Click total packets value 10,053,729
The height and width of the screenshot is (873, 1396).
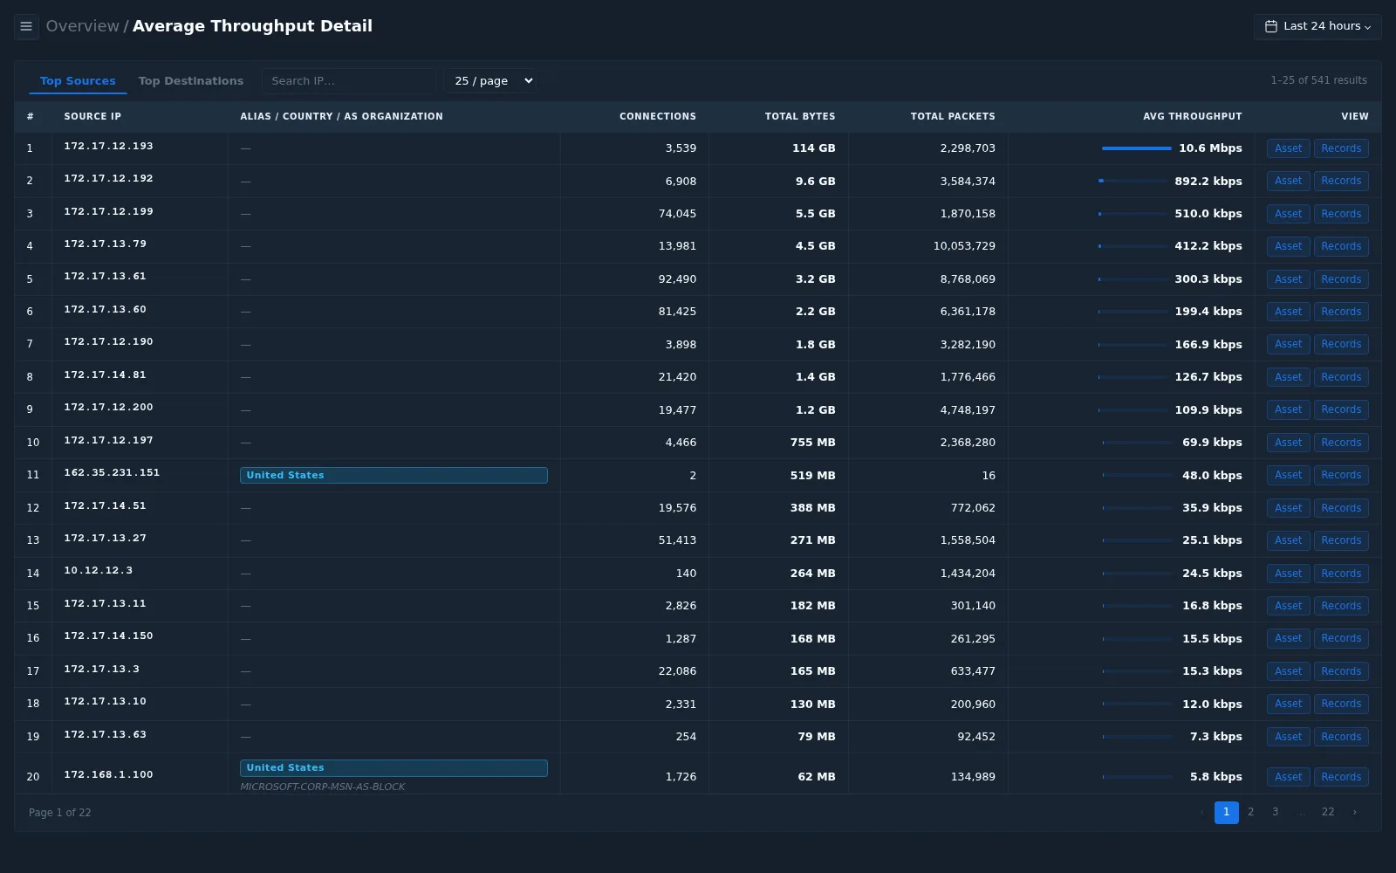964,246
